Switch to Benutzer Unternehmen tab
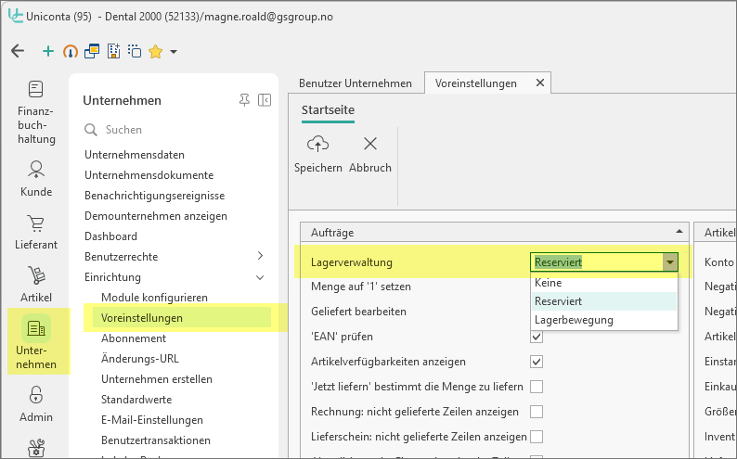737x459 pixels. [x=356, y=83]
